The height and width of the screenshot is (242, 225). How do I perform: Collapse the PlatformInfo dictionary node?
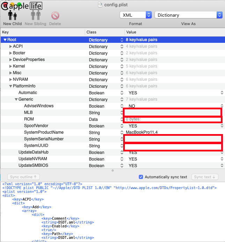tap(11, 86)
